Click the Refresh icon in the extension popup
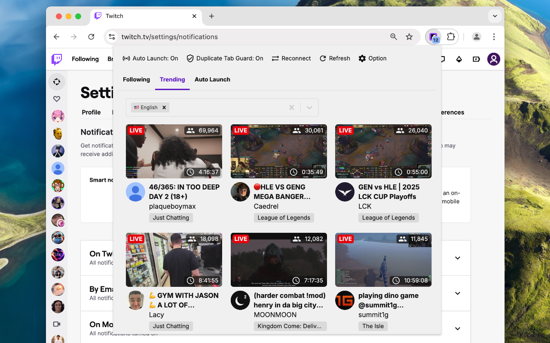The width and height of the screenshot is (550, 343). tap(322, 58)
